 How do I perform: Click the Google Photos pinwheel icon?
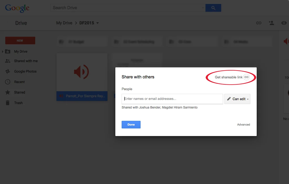tap(8, 71)
